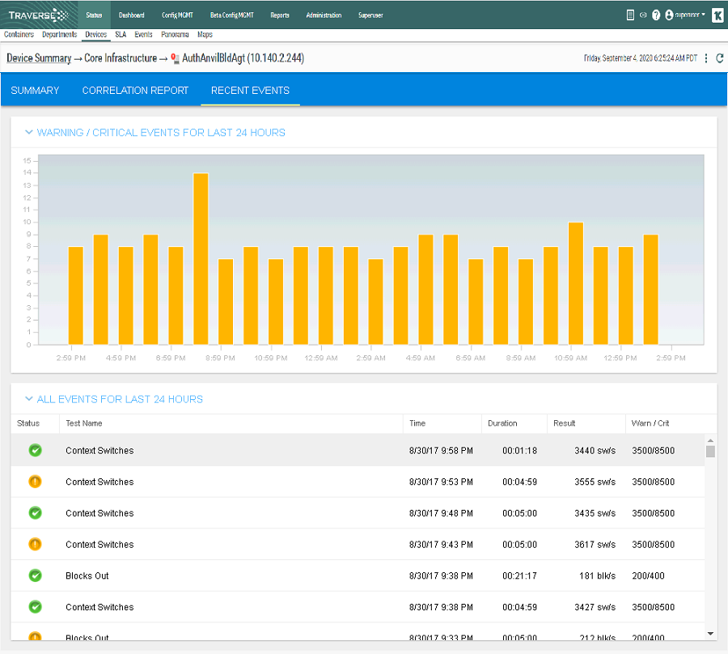Image resolution: width=728 pixels, height=654 pixels.
Task: Click threshold value 200/400 in Blocks Out row
Action: click(648, 576)
